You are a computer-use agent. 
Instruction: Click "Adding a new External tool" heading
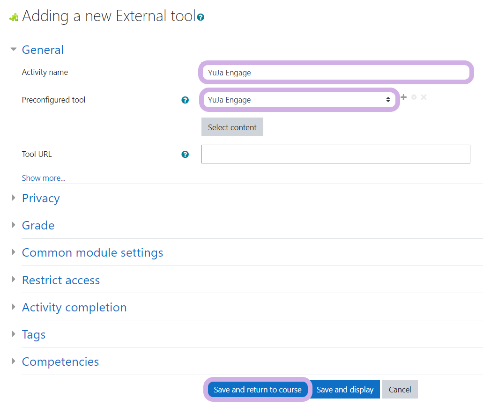[x=109, y=16]
